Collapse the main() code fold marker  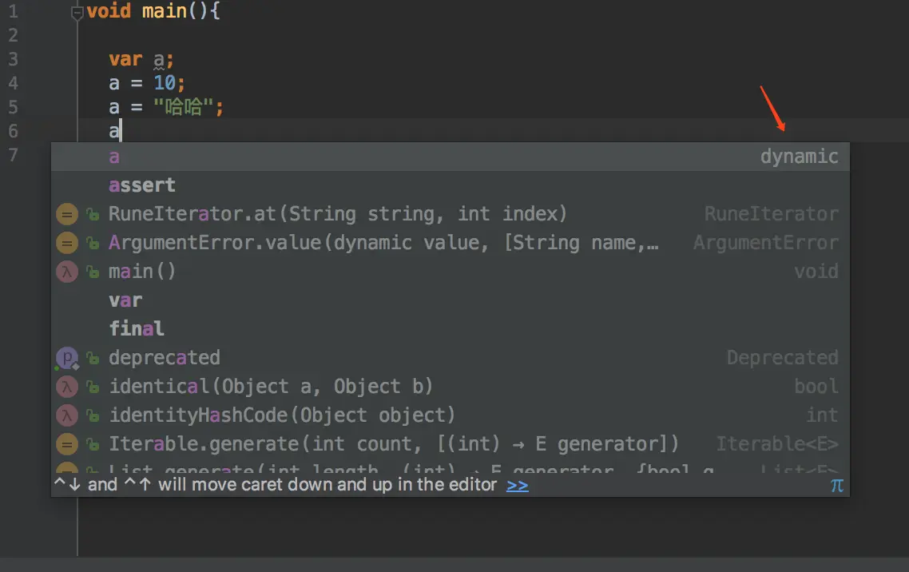click(77, 12)
